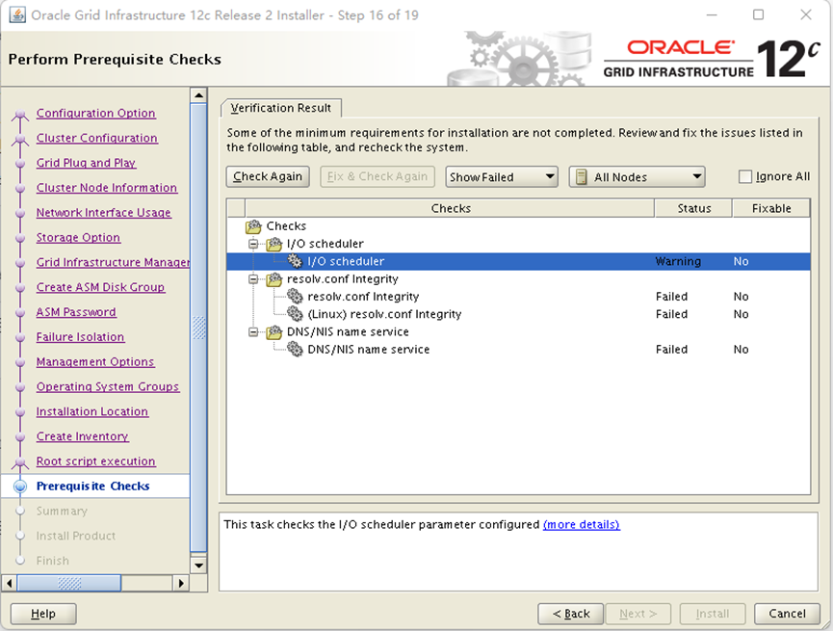Click the Fix & Check Again button
The height and width of the screenshot is (631, 833).
[377, 176]
